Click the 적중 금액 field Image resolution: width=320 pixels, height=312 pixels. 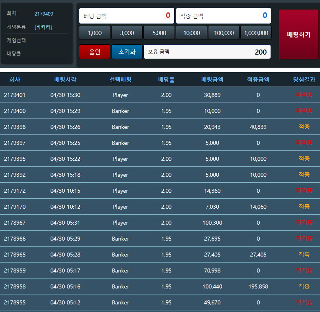pos(223,16)
